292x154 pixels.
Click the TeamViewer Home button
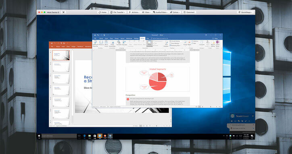(102, 12)
